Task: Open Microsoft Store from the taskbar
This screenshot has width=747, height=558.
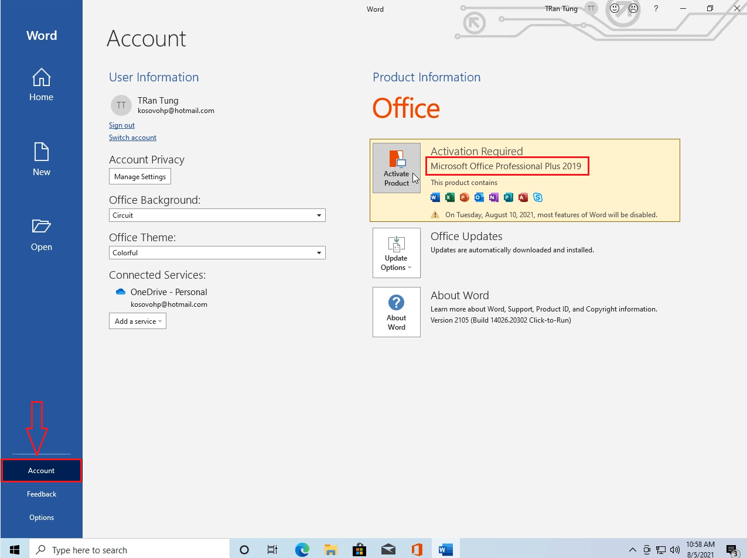Action: (x=359, y=549)
